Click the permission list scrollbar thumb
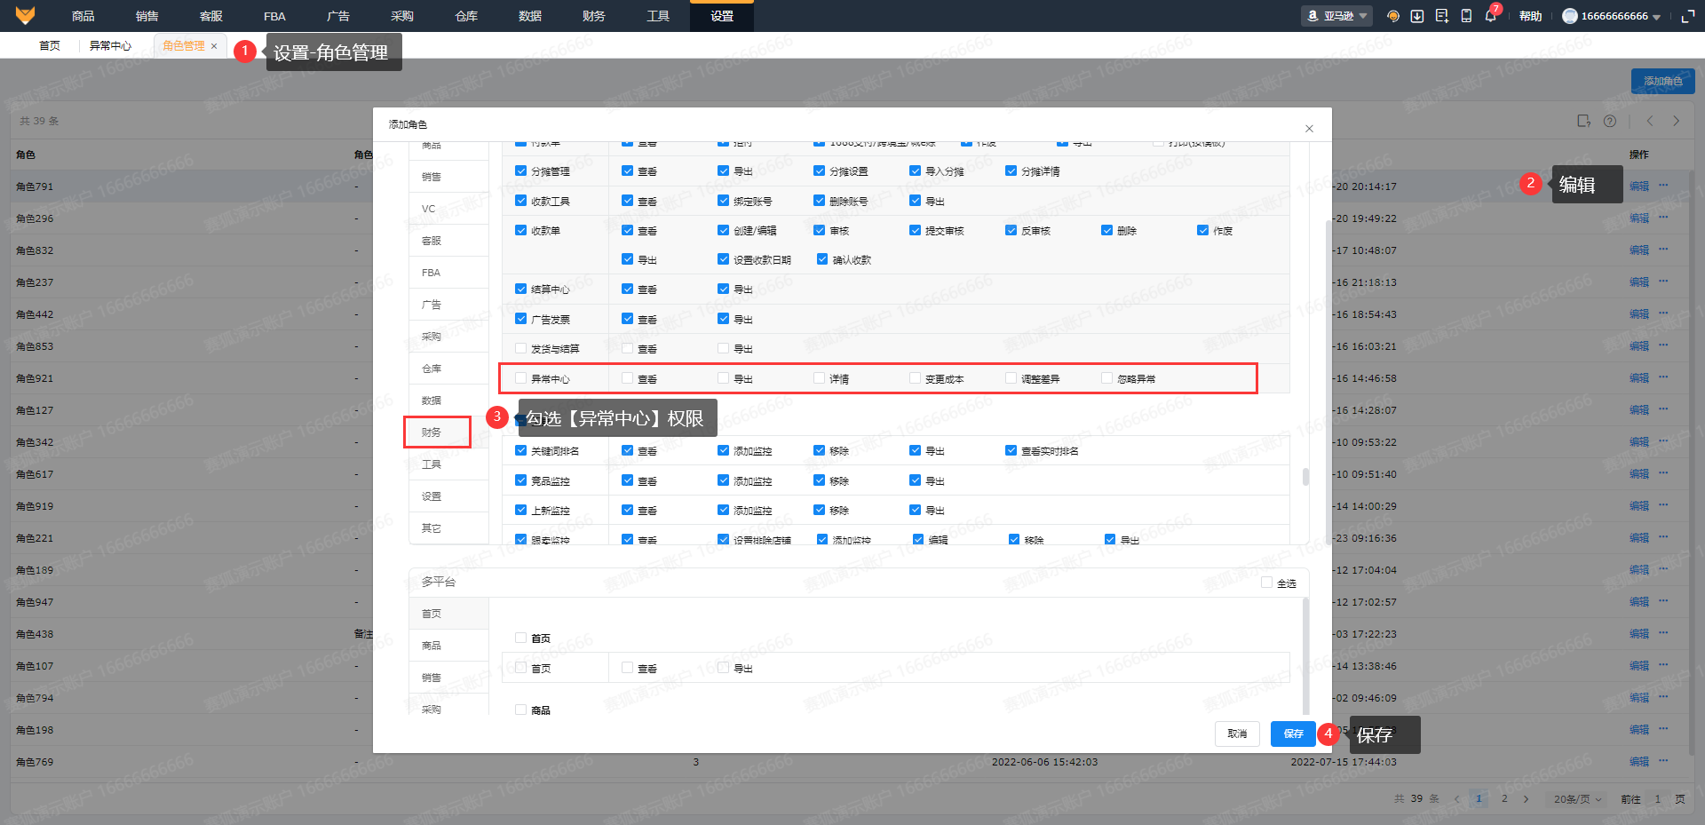 tap(1305, 477)
